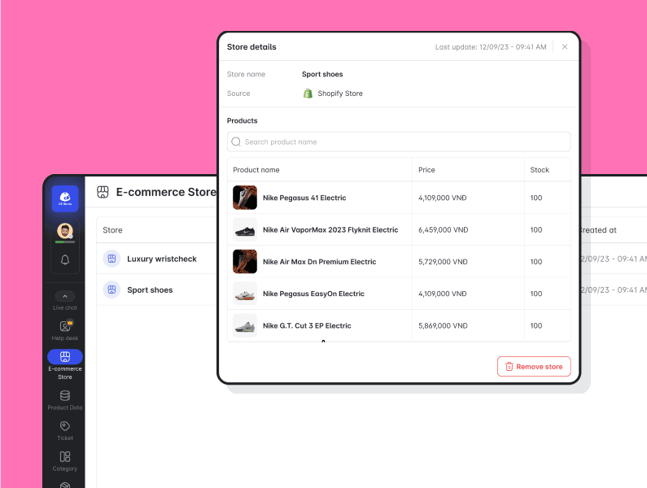Select Nike Pegasus 41 Electric product name
The width and height of the screenshot is (647, 488).
point(304,198)
